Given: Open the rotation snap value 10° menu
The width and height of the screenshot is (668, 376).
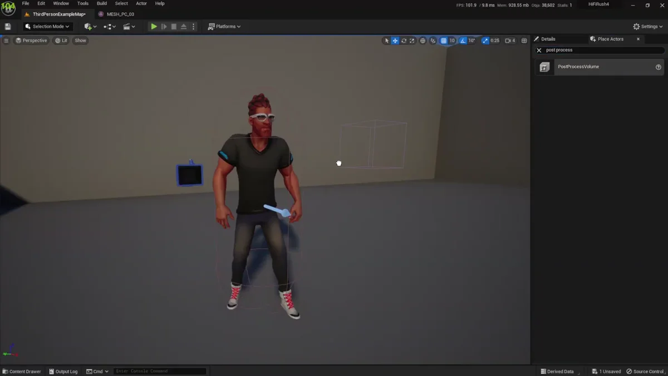Looking at the screenshot, I should pos(472,41).
